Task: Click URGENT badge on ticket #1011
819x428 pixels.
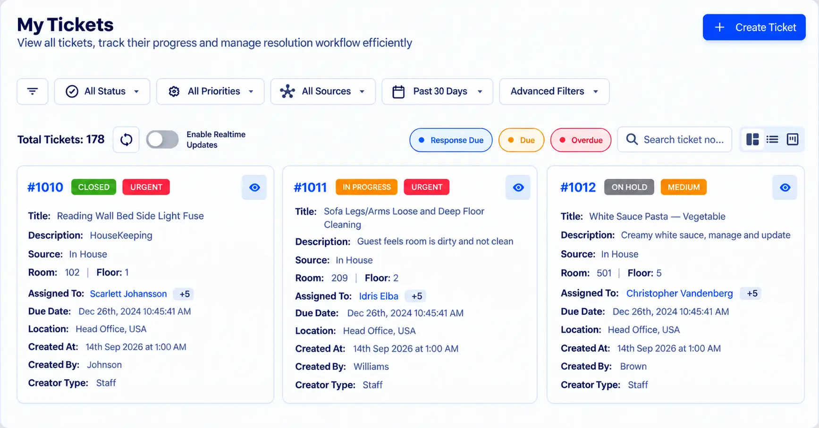Action: coord(427,187)
